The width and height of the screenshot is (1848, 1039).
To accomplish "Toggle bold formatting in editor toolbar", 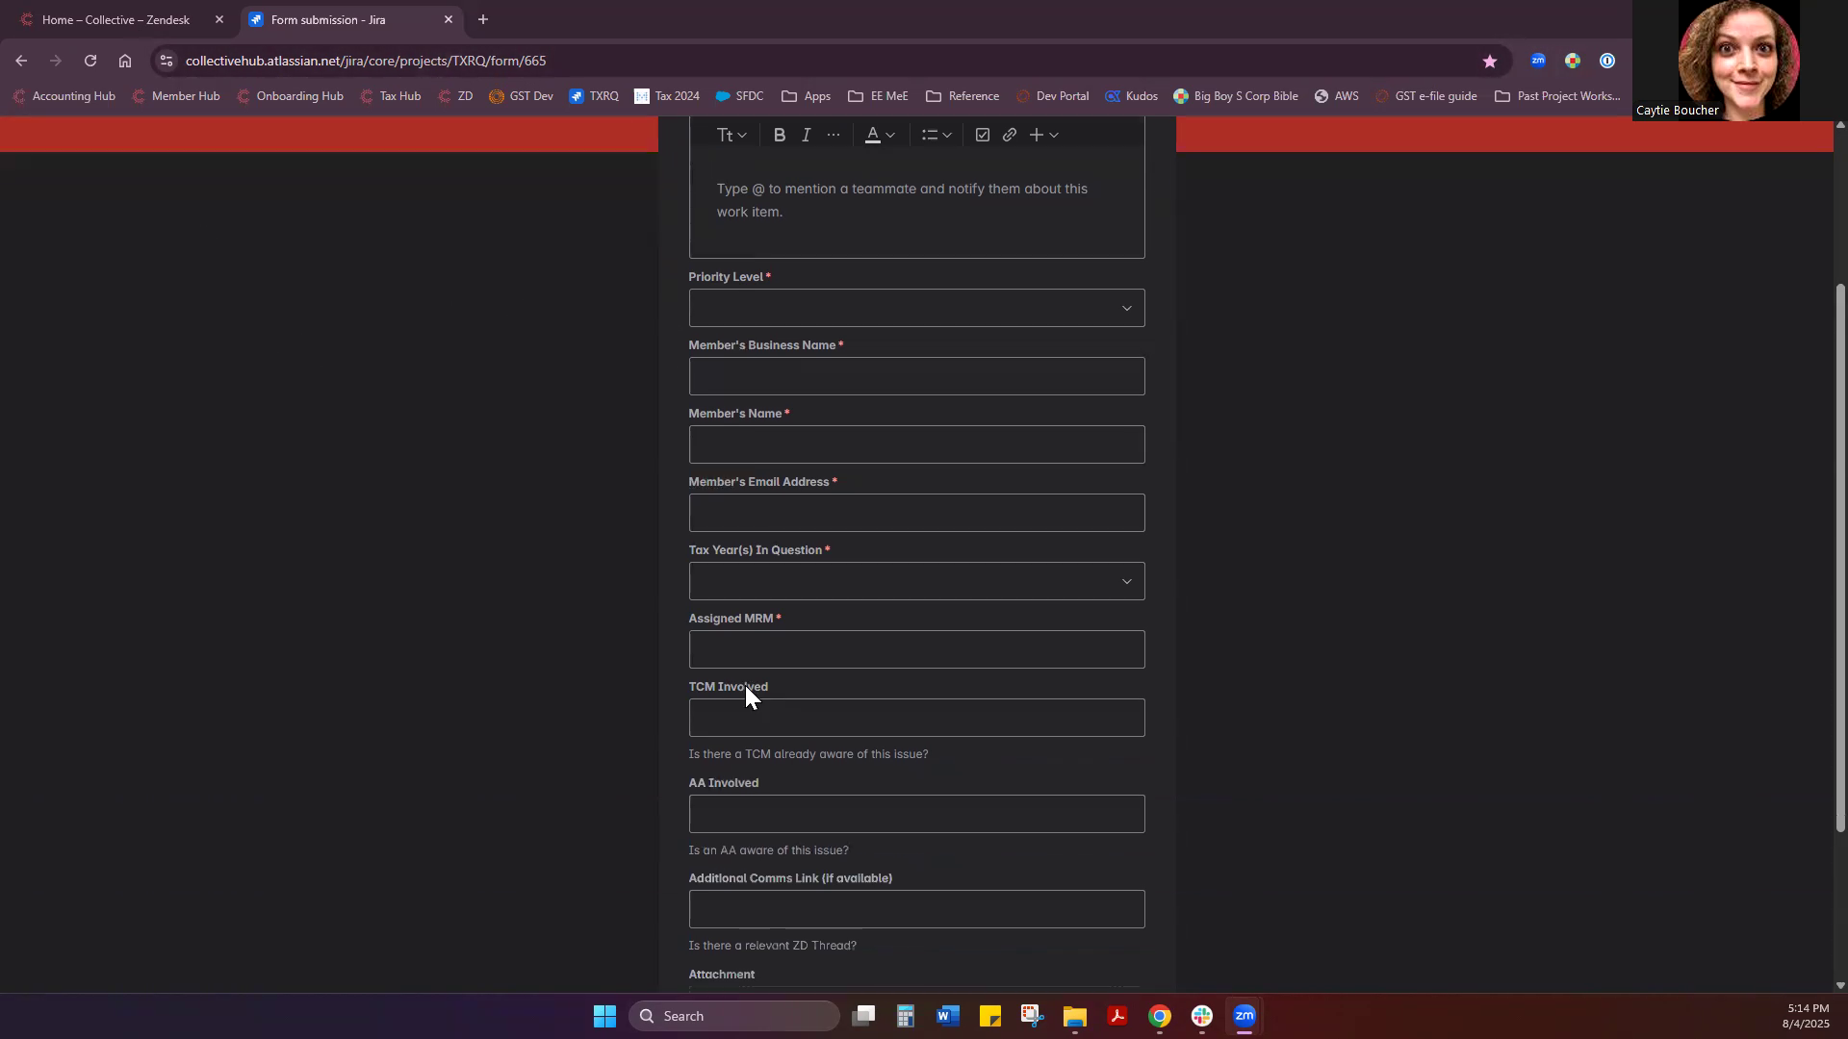I will coord(779,136).
